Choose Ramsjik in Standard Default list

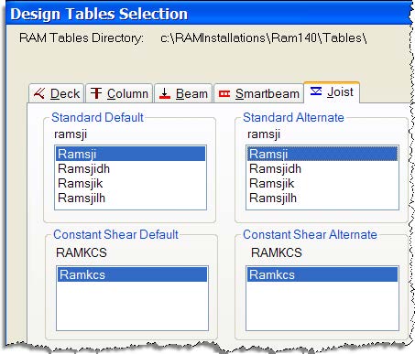pos(131,183)
